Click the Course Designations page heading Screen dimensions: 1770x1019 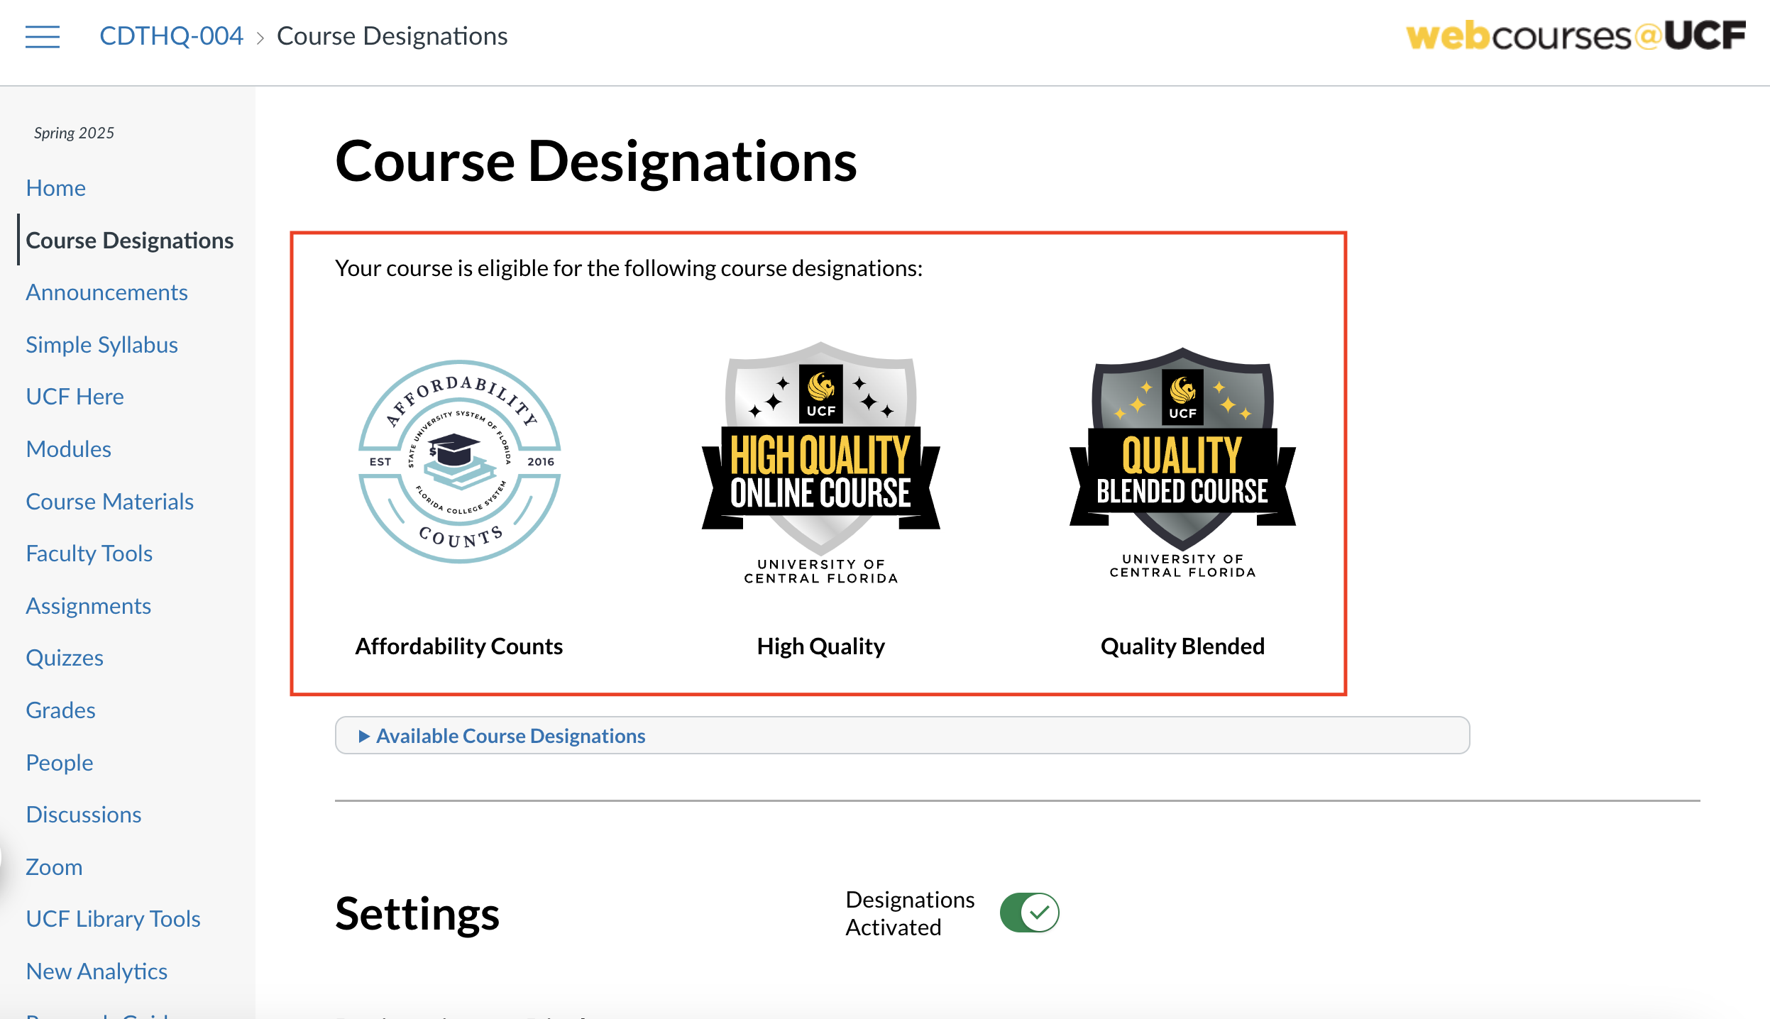coord(596,162)
